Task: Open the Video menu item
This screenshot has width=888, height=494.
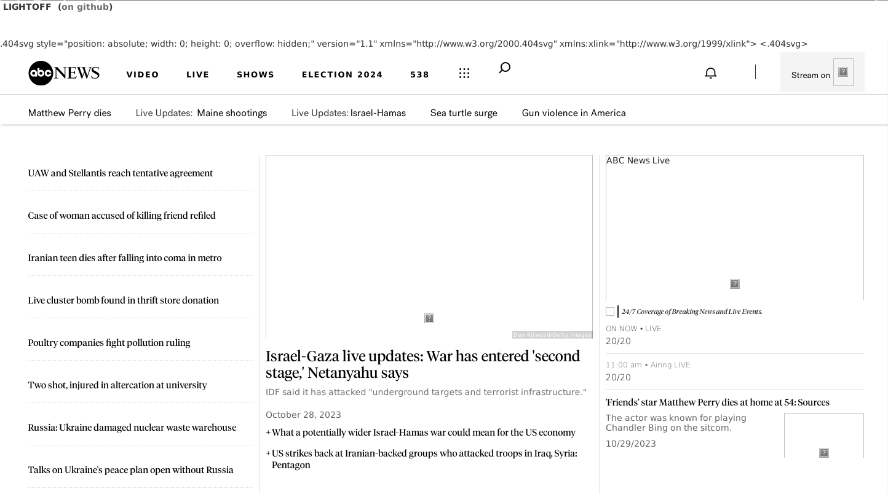Action: click(x=143, y=74)
